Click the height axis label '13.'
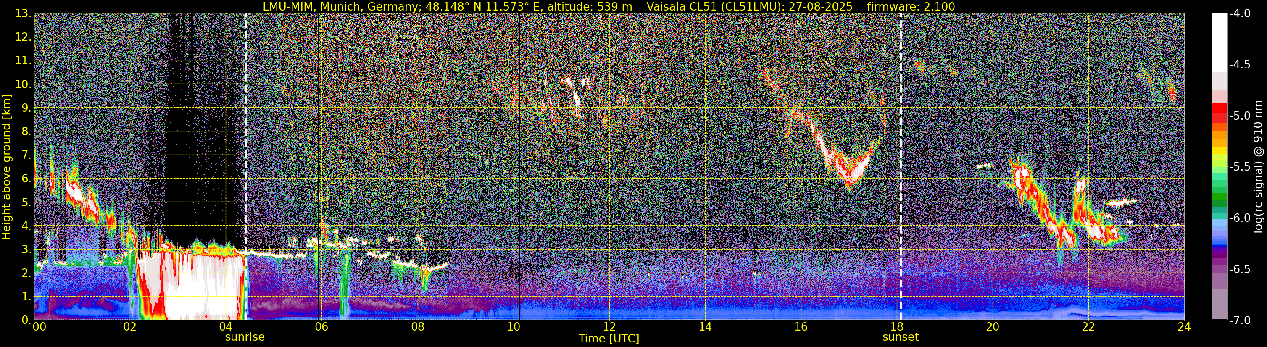Viewport: 1267px width, 347px height. 23,14
